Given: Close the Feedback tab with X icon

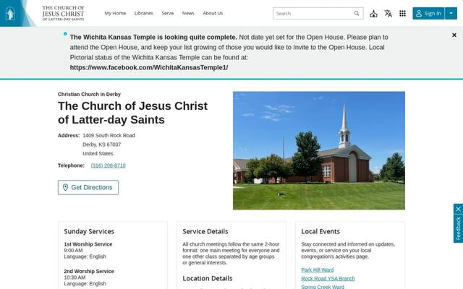Looking at the screenshot, I should point(458,209).
